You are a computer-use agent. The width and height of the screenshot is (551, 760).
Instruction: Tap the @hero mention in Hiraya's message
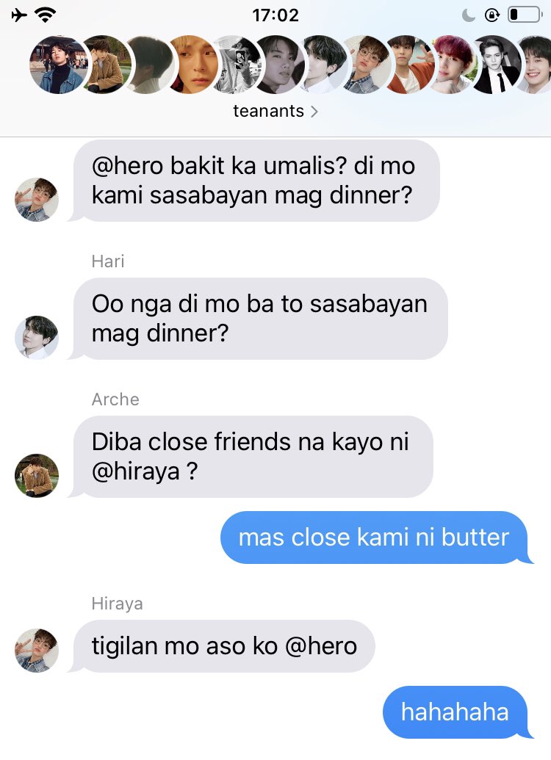[x=321, y=646]
